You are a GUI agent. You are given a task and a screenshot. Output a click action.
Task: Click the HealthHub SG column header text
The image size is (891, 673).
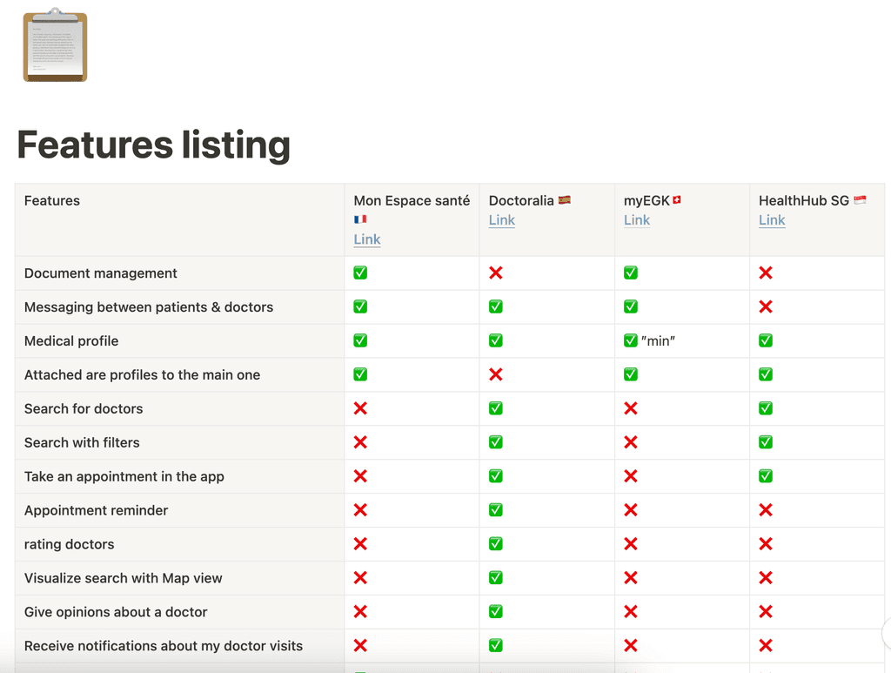click(x=803, y=200)
